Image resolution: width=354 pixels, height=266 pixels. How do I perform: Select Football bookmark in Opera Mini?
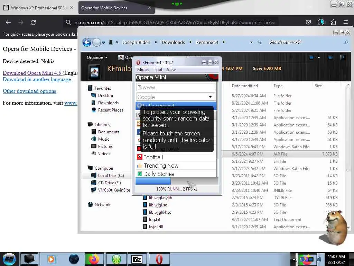click(x=176, y=157)
